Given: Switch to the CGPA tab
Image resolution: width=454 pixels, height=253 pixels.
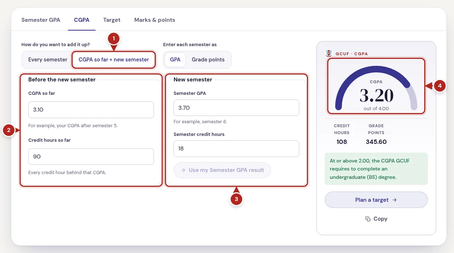Looking at the screenshot, I should point(82,20).
